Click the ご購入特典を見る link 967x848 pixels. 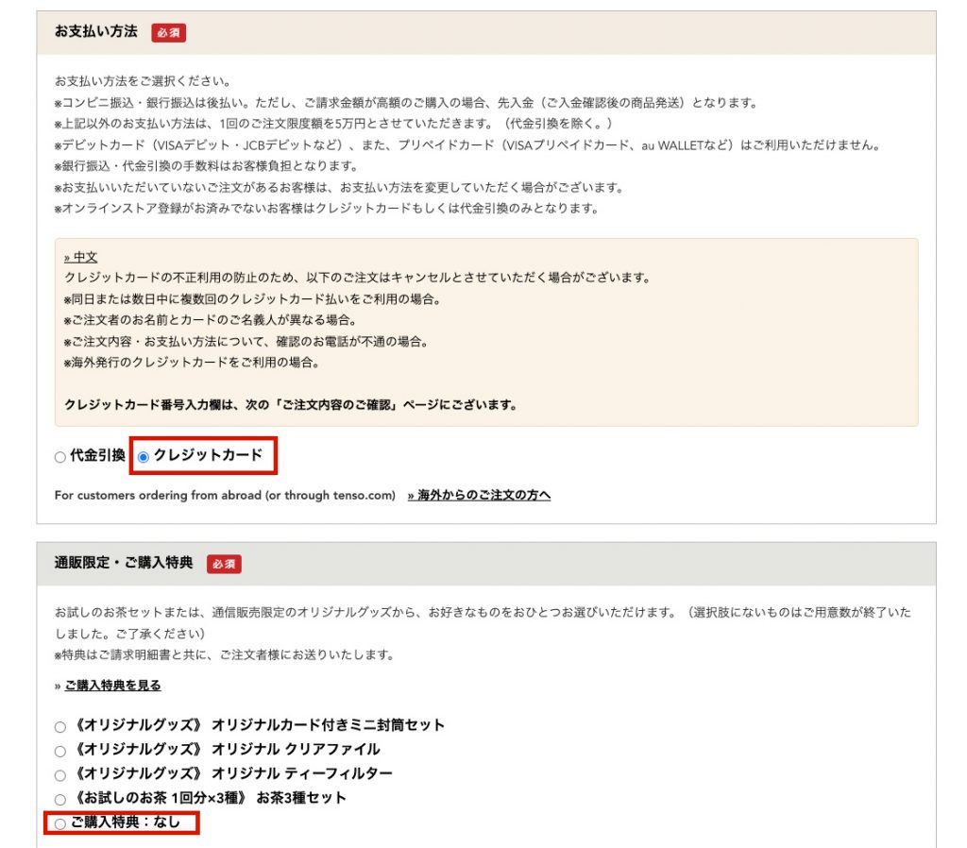(x=112, y=686)
